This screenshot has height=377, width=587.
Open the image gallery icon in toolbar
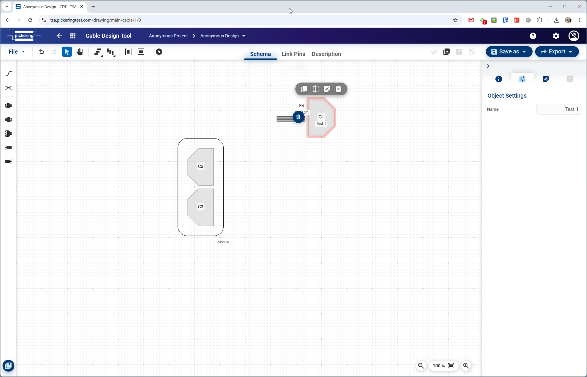tap(446, 52)
